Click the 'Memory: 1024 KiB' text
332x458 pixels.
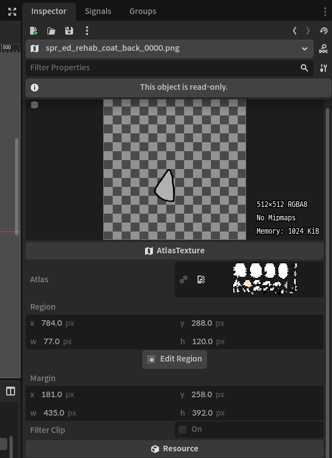(x=287, y=232)
